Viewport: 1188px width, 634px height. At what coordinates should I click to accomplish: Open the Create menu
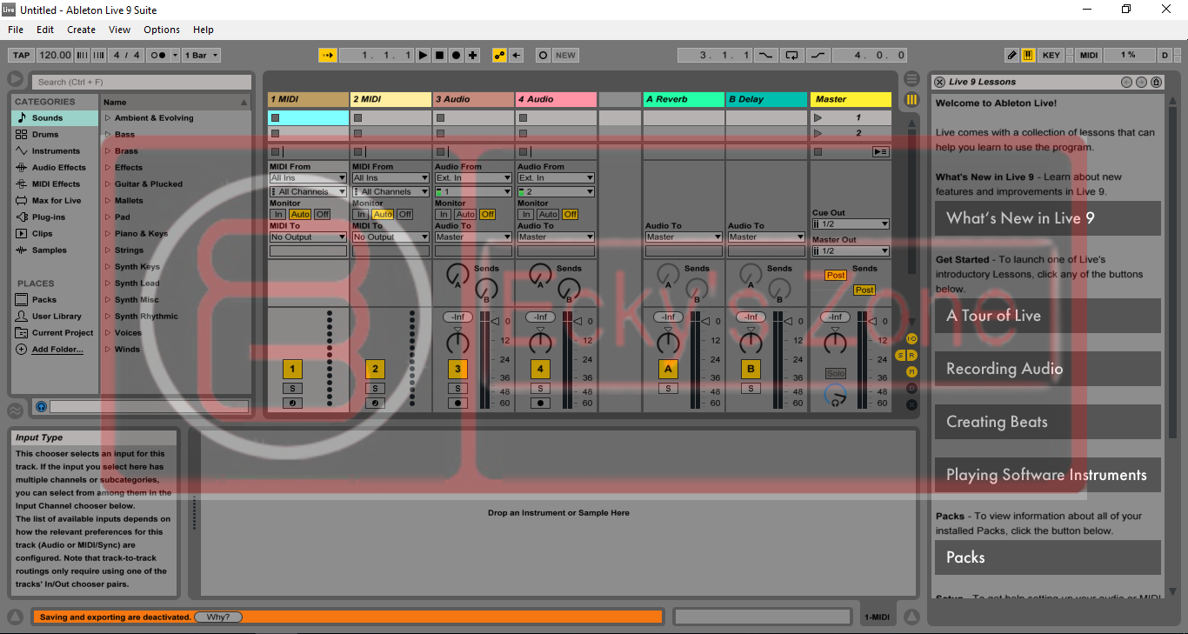81,29
